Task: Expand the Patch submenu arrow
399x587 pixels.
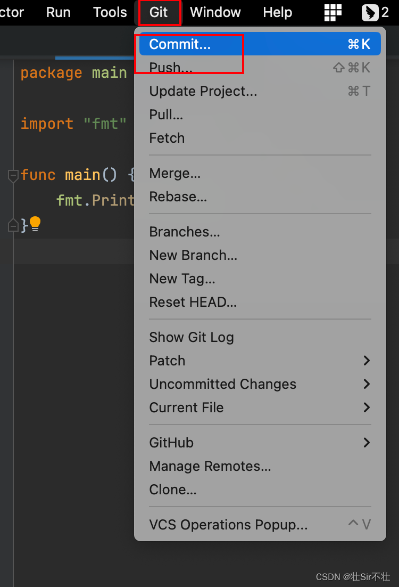Action: [367, 361]
